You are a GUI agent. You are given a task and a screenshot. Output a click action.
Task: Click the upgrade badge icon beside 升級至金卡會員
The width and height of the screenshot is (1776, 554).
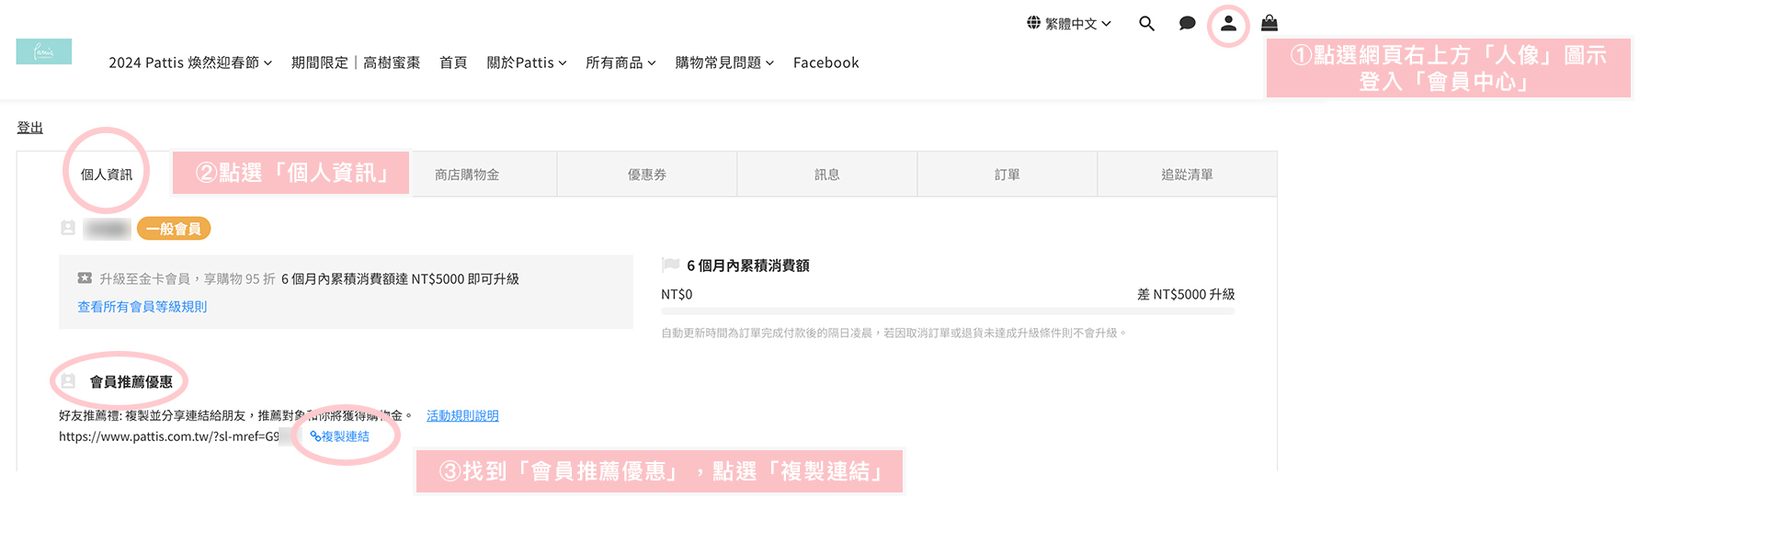[x=85, y=278]
